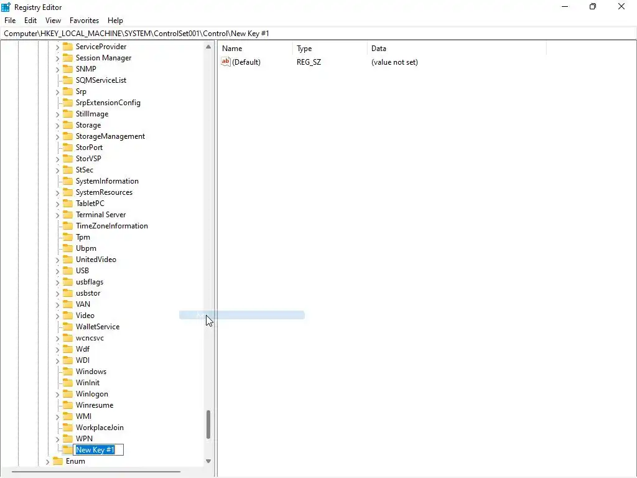The width and height of the screenshot is (637, 478).
Task: Select the SystemResources folder icon
Action: tap(67, 192)
